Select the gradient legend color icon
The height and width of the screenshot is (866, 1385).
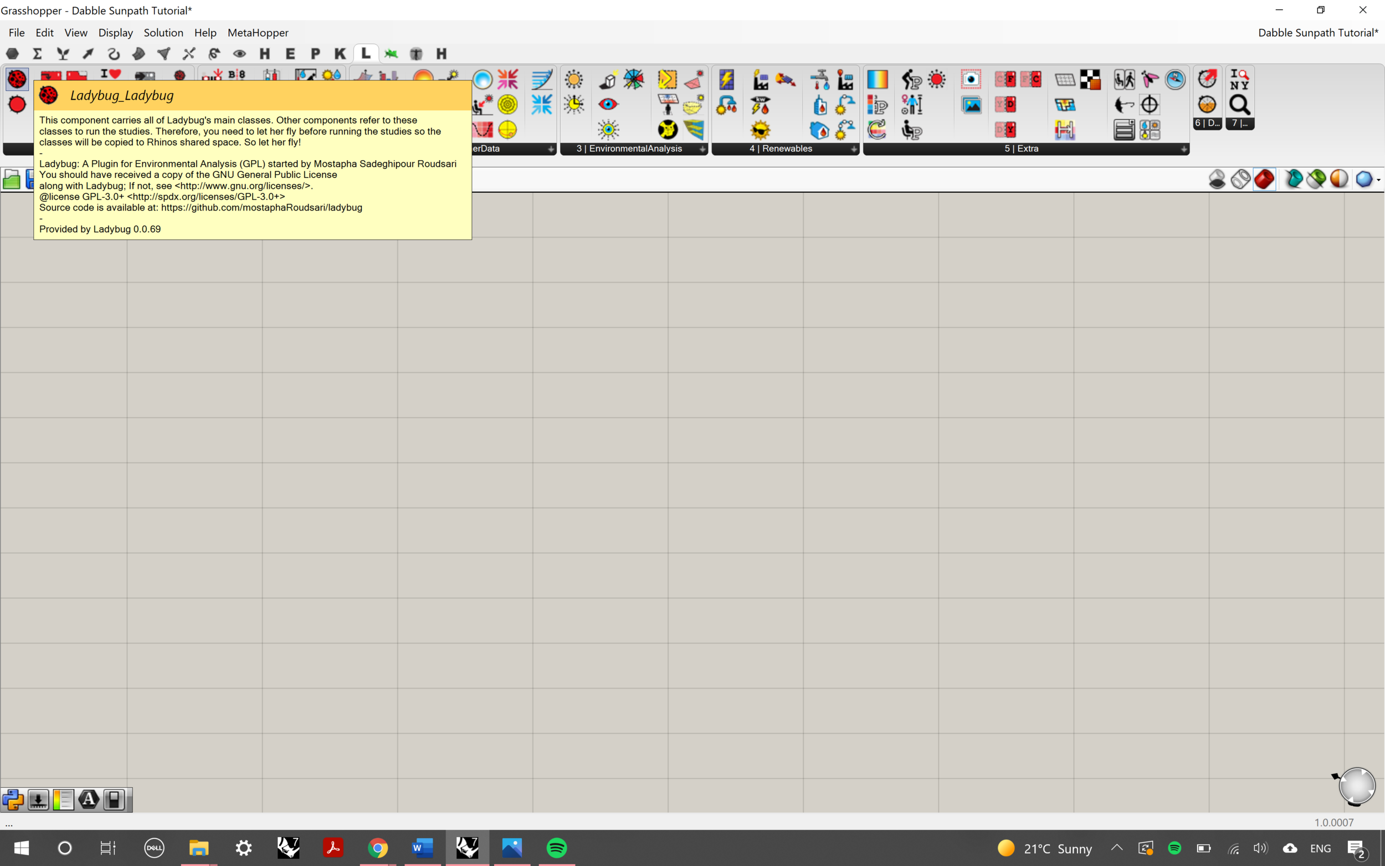point(877,79)
